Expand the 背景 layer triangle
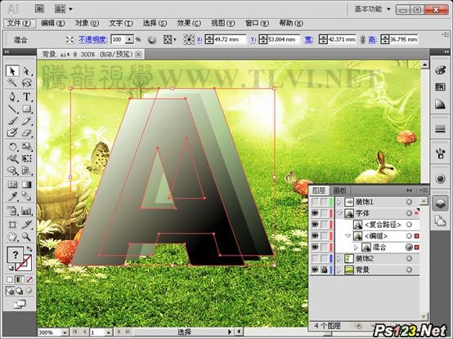The height and width of the screenshot is (339, 453). pyautogui.click(x=339, y=270)
